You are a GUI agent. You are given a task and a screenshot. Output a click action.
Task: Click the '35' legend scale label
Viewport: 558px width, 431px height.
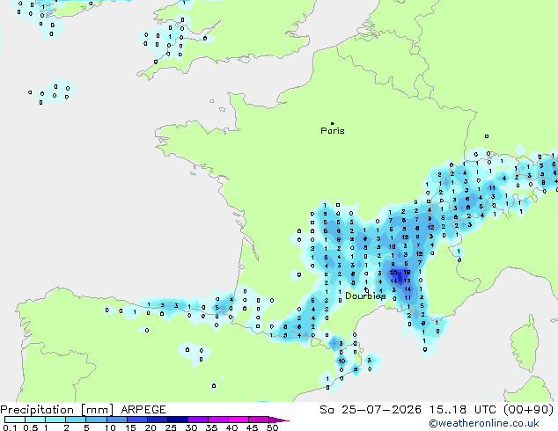pyautogui.click(x=212, y=427)
